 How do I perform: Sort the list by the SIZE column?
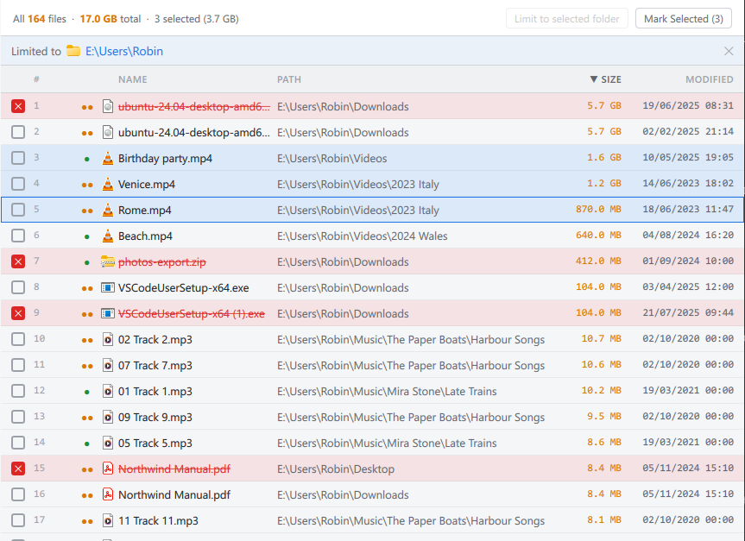[605, 79]
